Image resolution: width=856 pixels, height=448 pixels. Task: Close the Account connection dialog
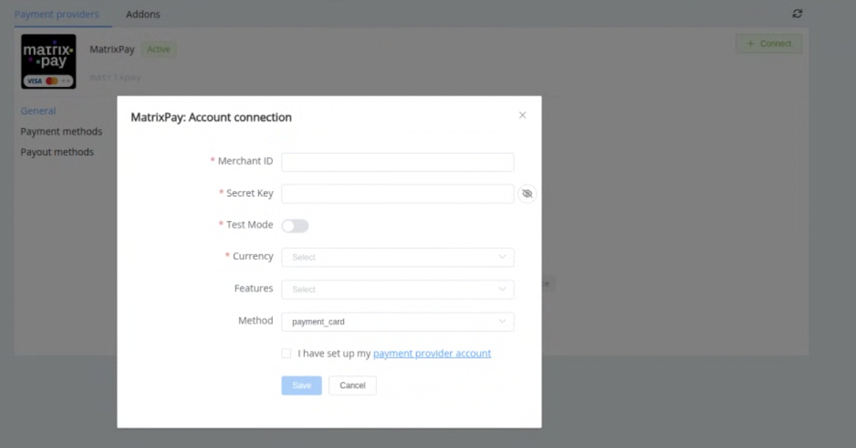(522, 115)
